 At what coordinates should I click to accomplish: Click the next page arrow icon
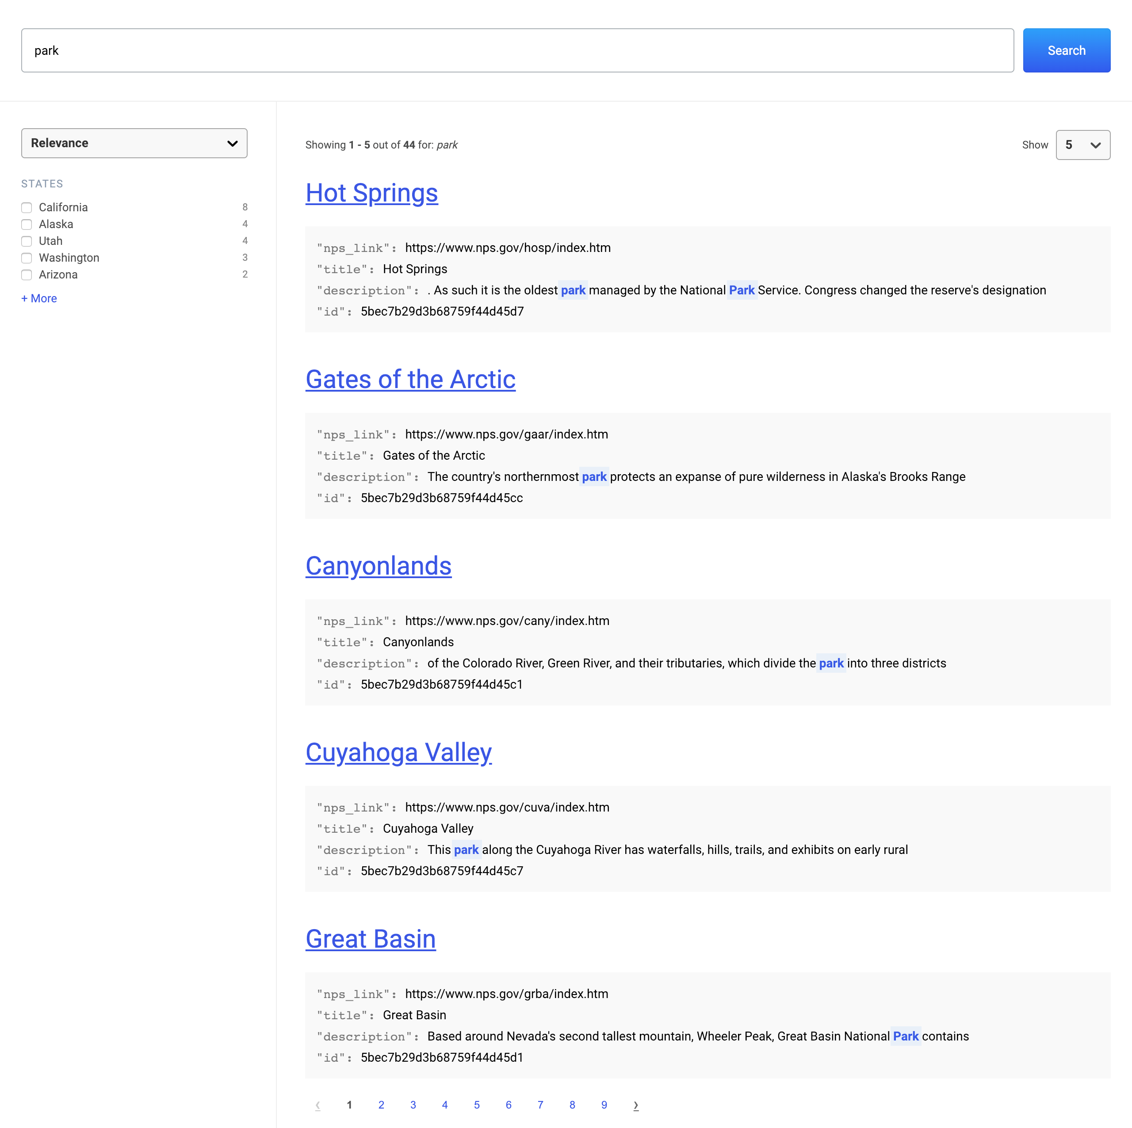pyautogui.click(x=636, y=1105)
